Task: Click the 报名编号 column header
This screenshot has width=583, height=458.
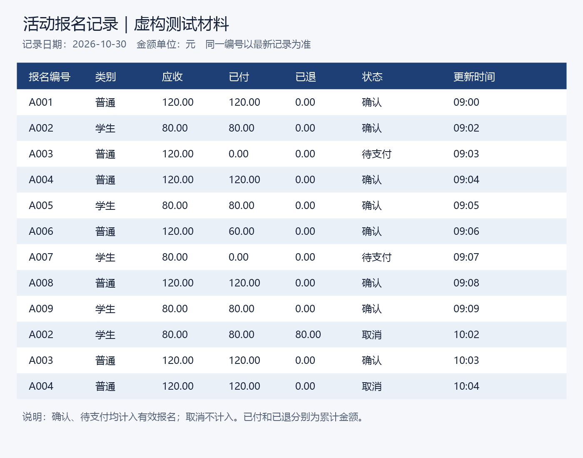Action: pyautogui.click(x=50, y=77)
